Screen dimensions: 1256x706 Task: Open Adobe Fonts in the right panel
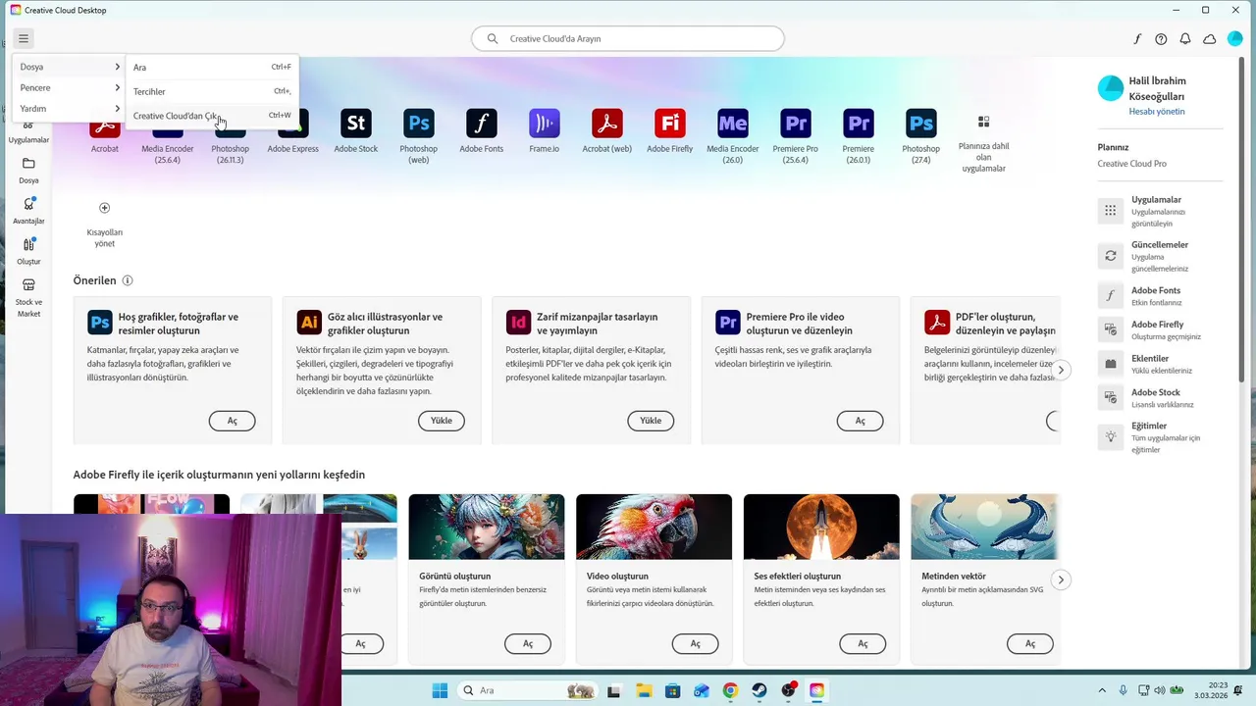1159,296
